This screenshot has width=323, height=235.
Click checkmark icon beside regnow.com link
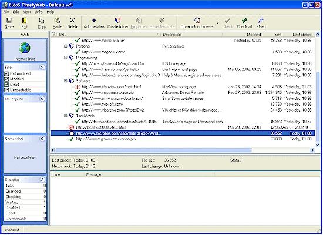pos(72,139)
